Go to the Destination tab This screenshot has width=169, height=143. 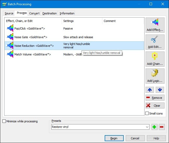49,13
